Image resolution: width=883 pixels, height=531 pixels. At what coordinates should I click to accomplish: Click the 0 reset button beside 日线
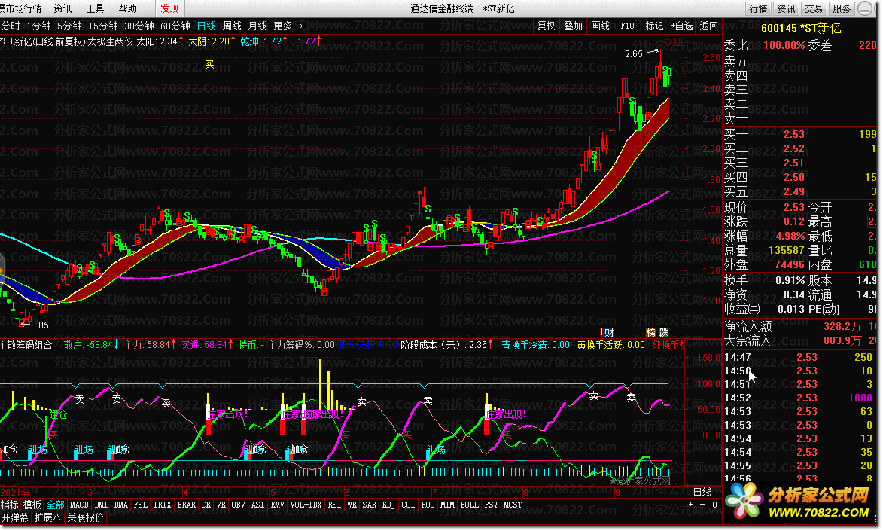714,505
